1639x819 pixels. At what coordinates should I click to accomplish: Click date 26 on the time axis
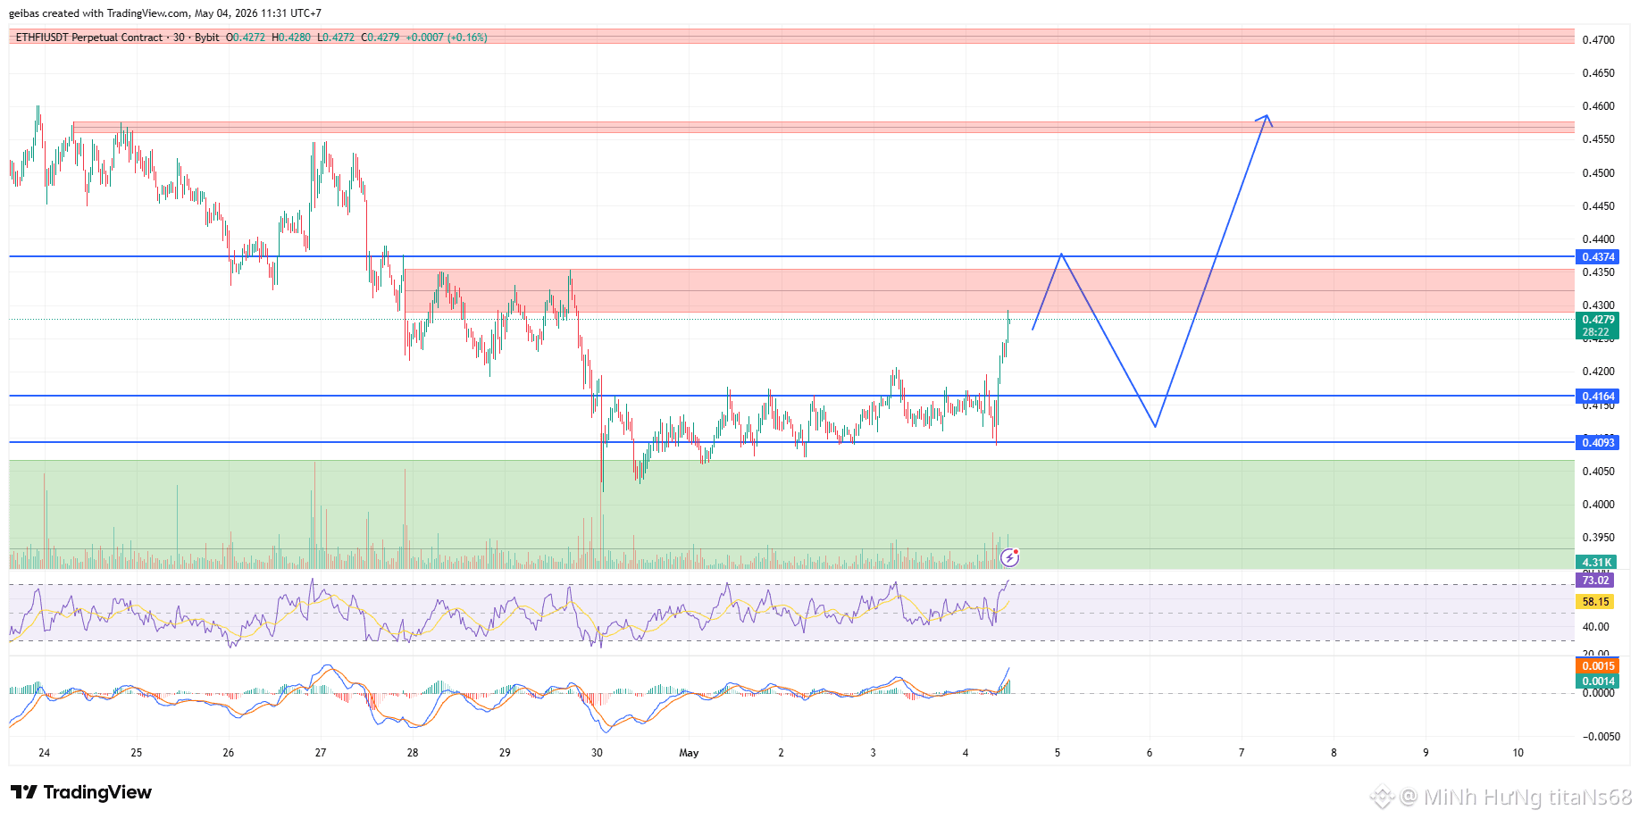click(x=229, y=753)
